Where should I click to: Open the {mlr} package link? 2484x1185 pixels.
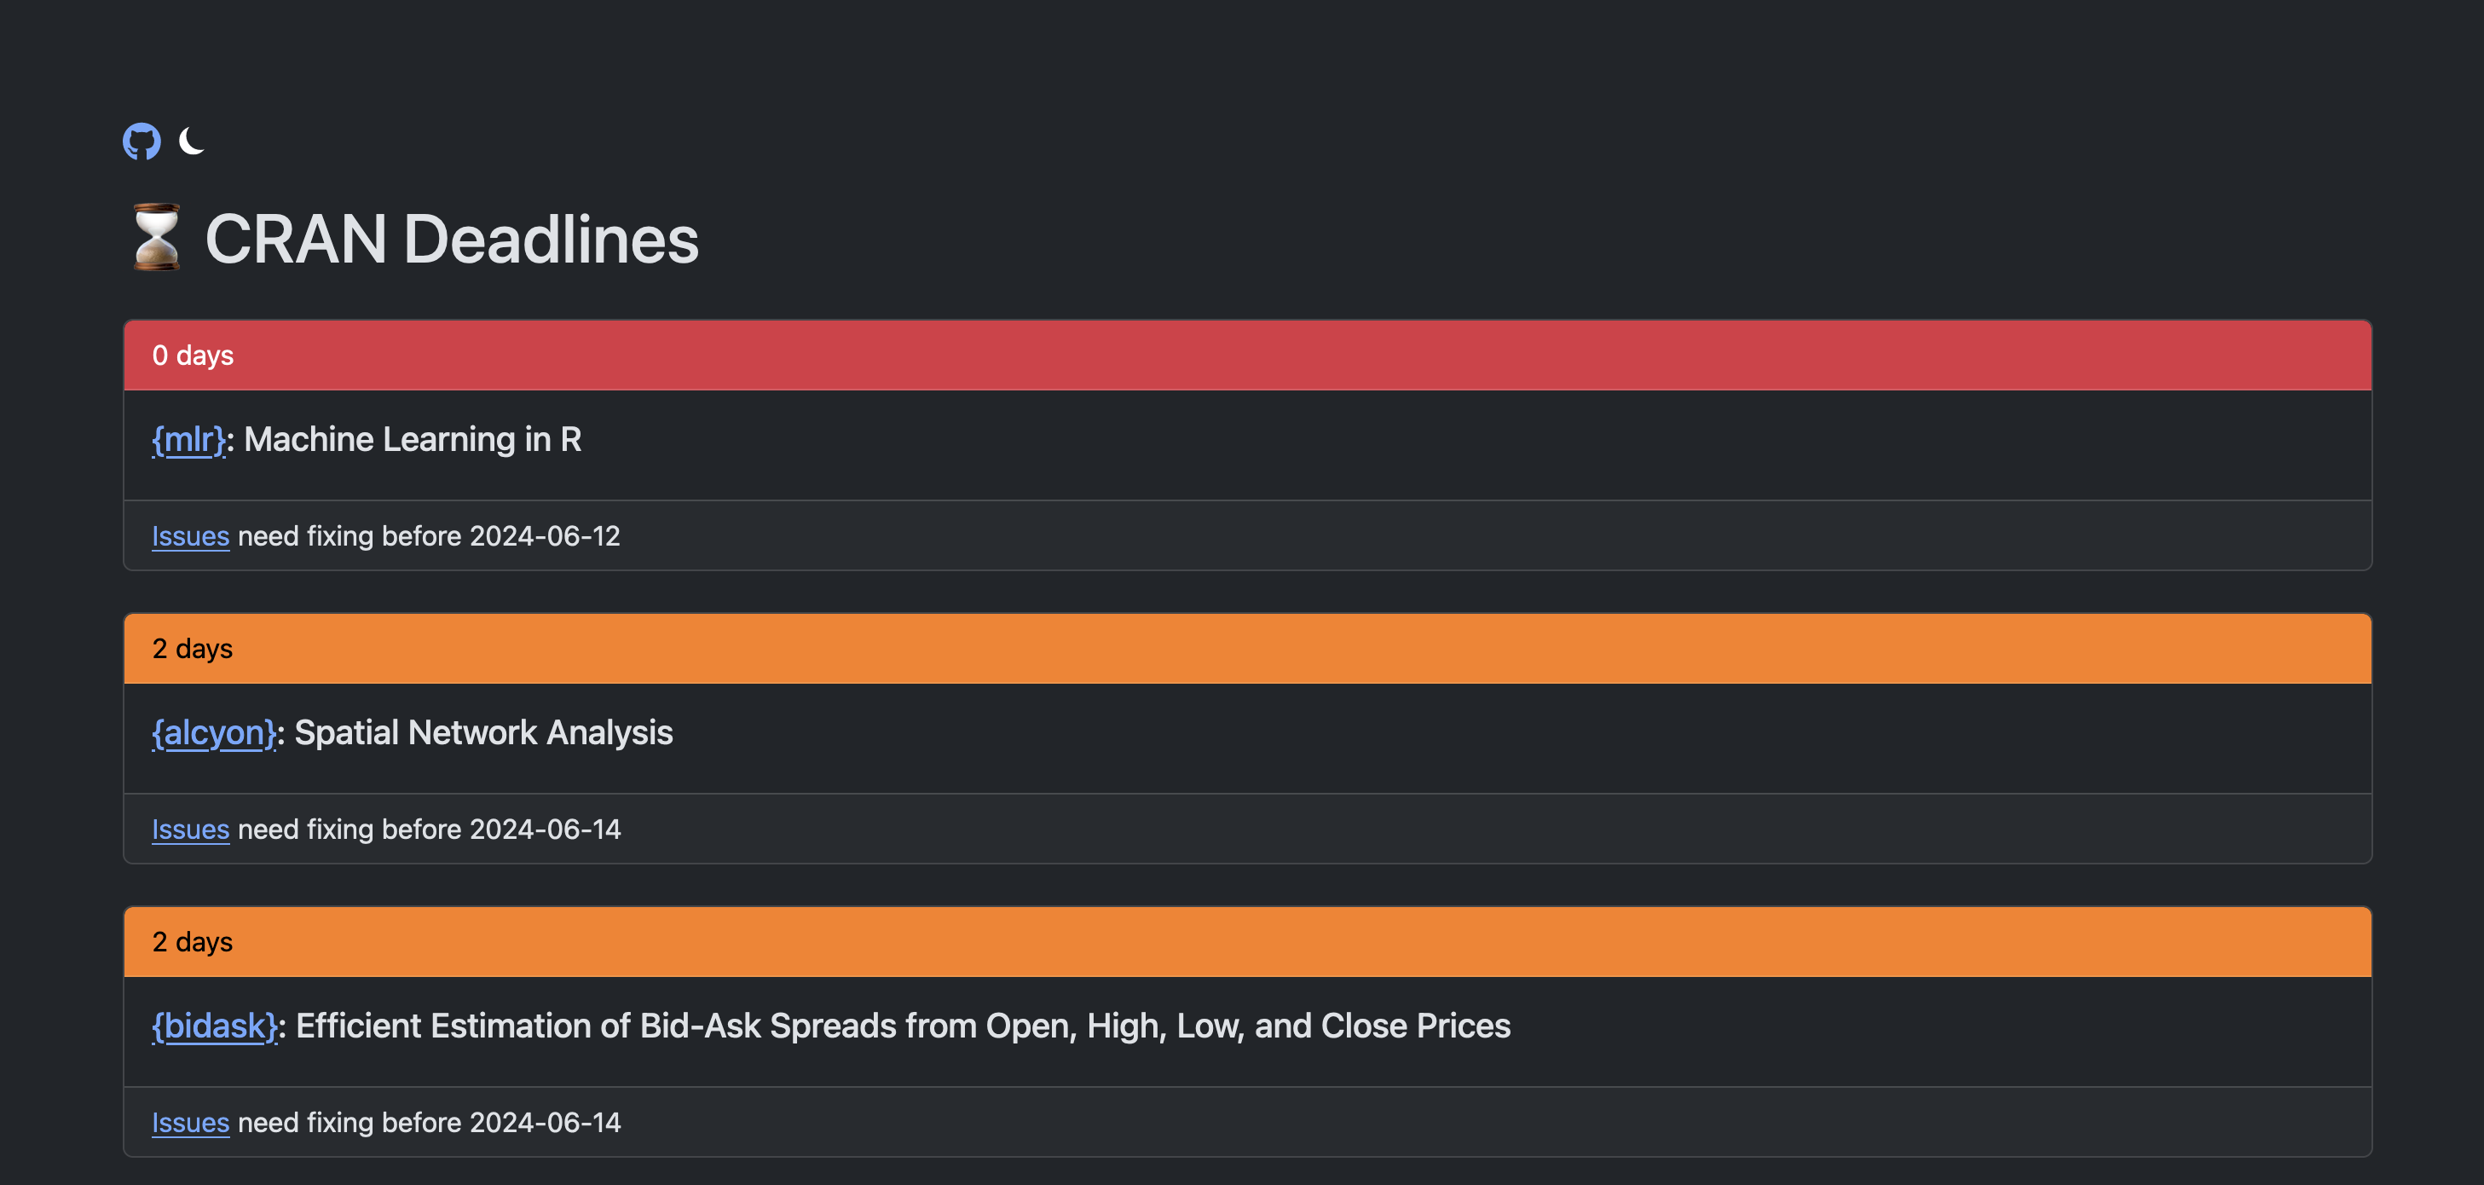pyautogui.click(x=188, y=440)
